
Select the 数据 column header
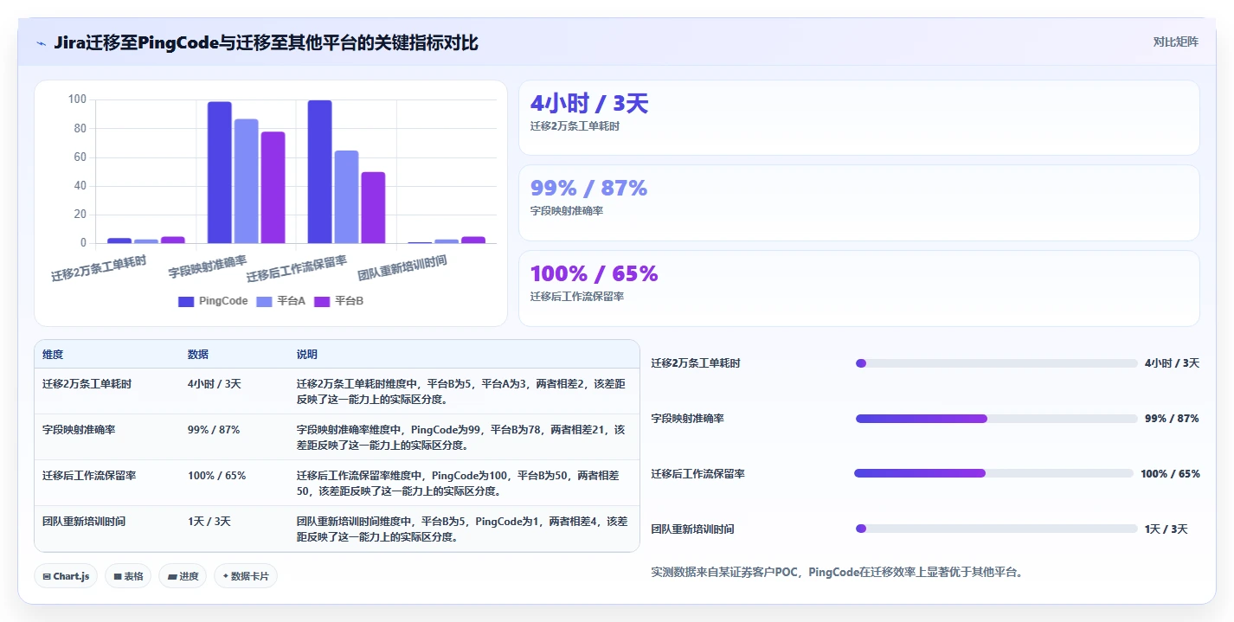pos(198,355)
